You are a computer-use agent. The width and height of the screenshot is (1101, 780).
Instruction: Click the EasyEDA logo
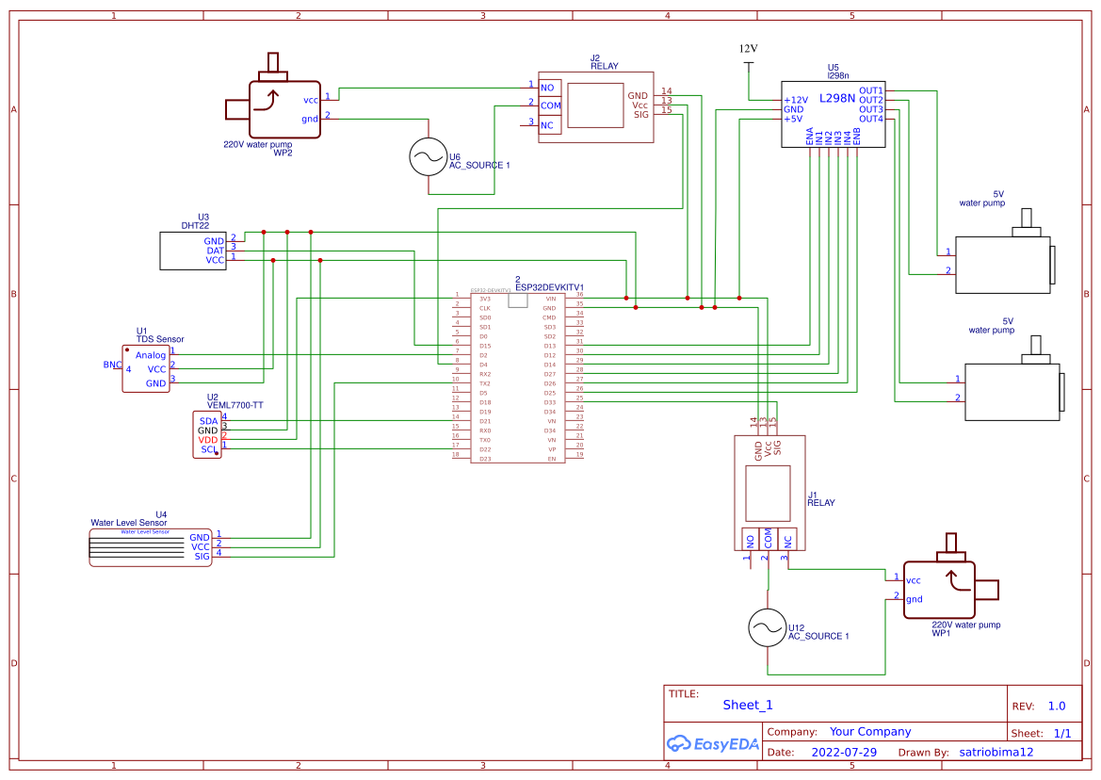713,744
